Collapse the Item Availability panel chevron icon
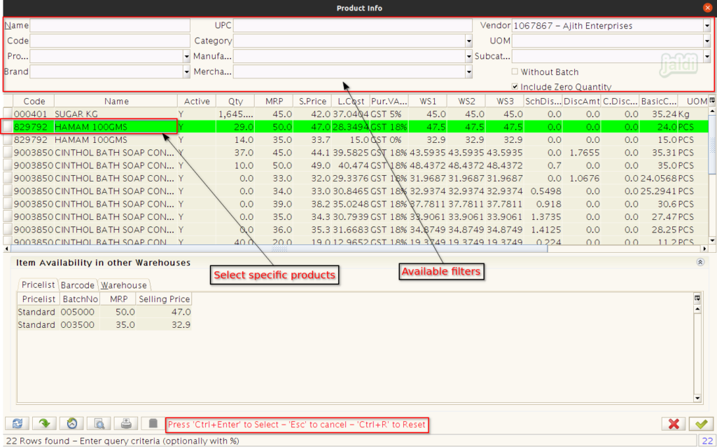 coord(700,262)
